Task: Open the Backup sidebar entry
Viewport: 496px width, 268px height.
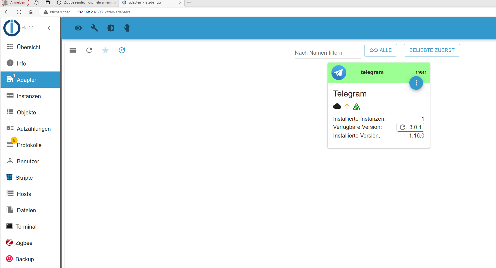Action: click(x=30, y=259)
